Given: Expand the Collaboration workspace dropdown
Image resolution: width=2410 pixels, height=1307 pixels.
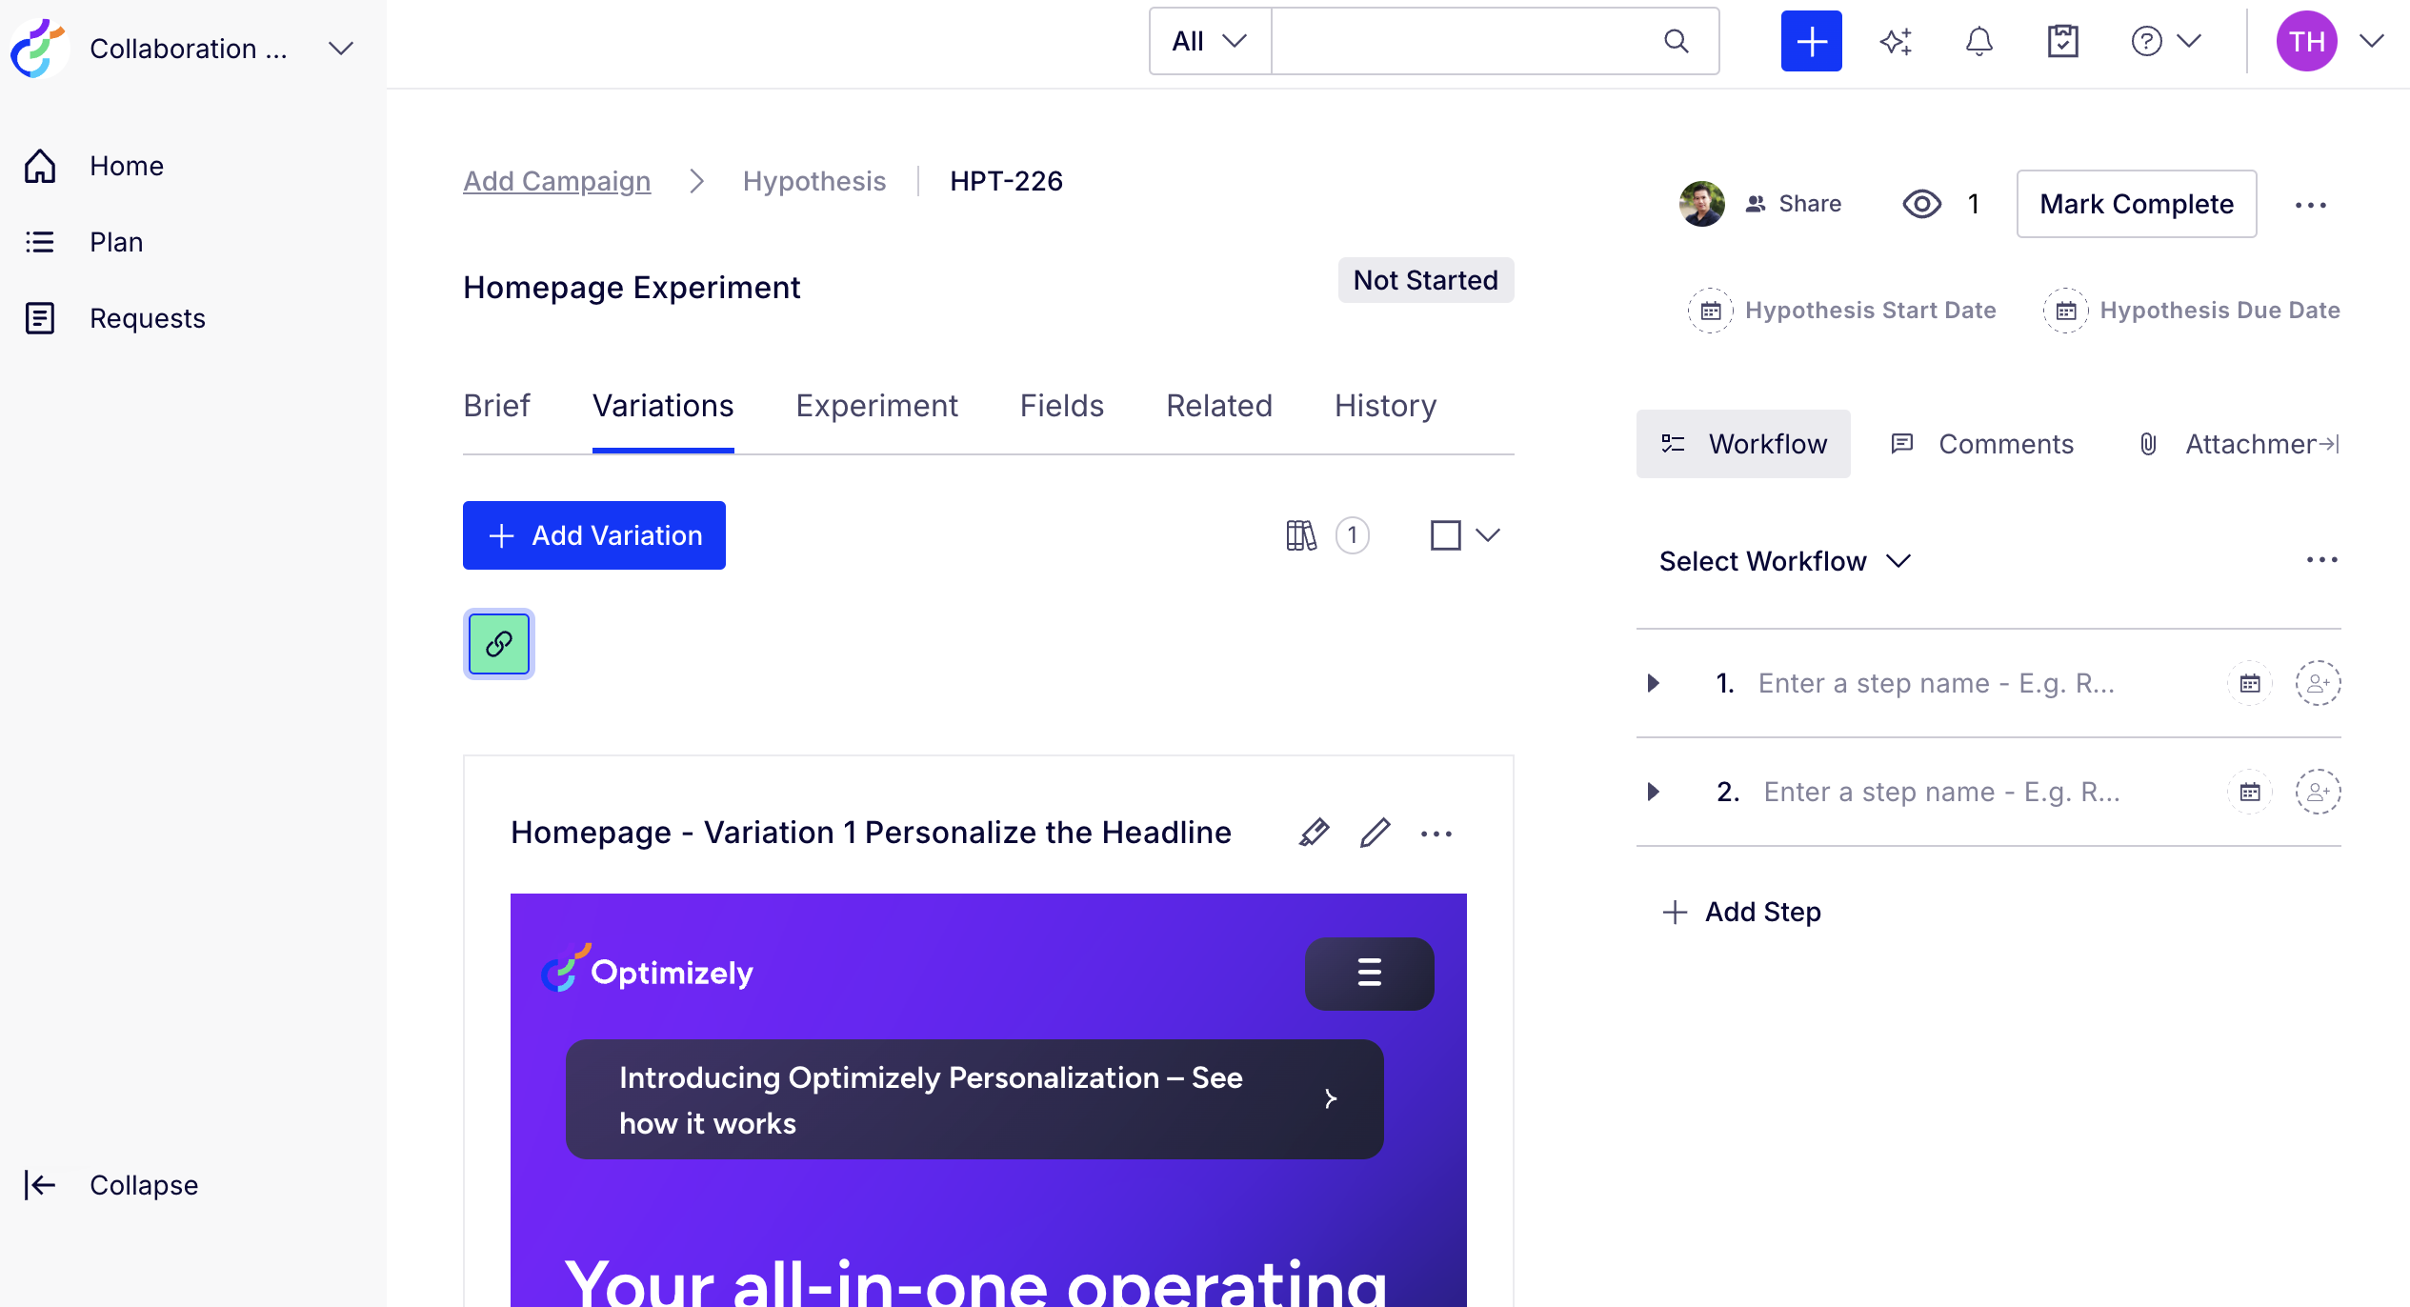Looking at the screenshot, I should [341, 48].
